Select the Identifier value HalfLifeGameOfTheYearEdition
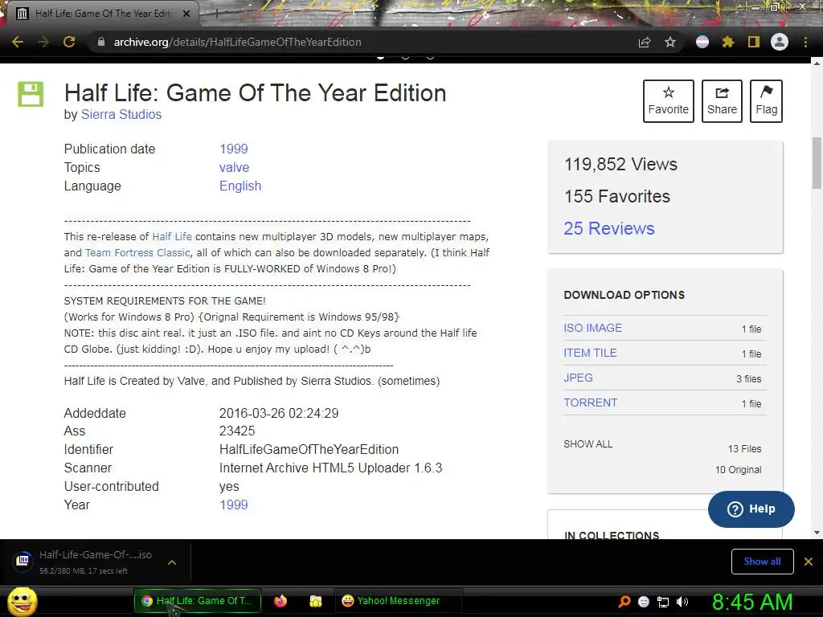 (x=309, y=450)
